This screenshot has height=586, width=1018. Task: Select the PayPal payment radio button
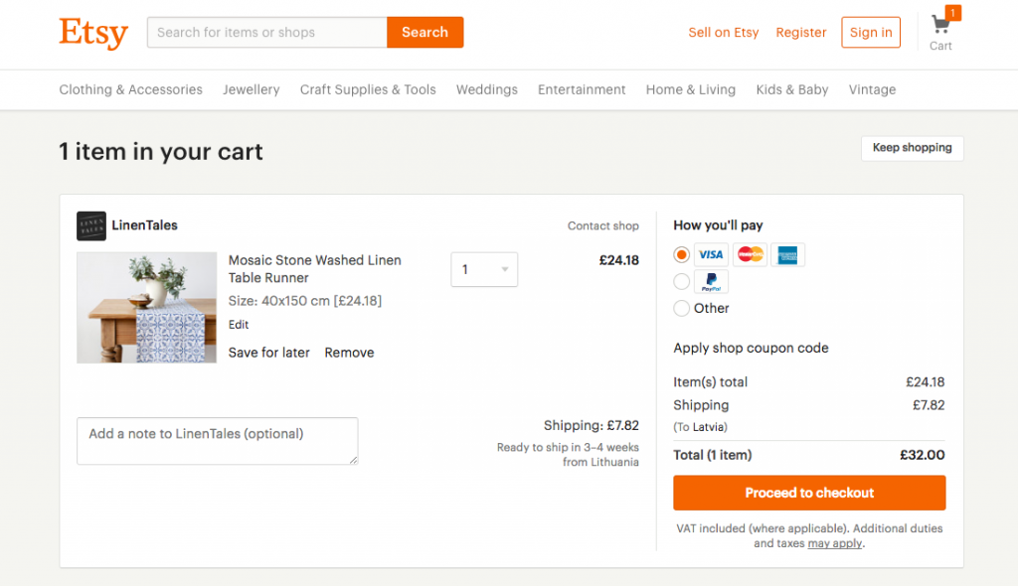click(x=681, y=282)
